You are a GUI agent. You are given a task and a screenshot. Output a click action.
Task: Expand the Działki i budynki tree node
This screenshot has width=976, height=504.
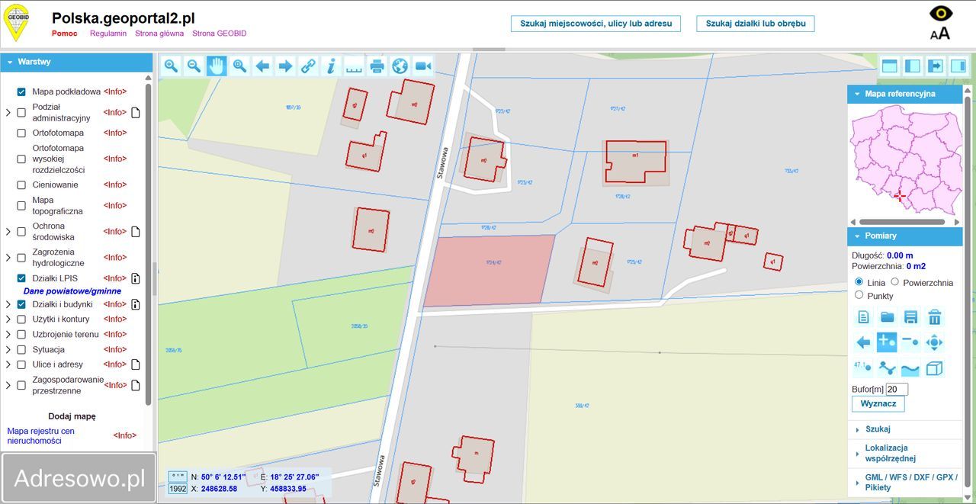8,304
